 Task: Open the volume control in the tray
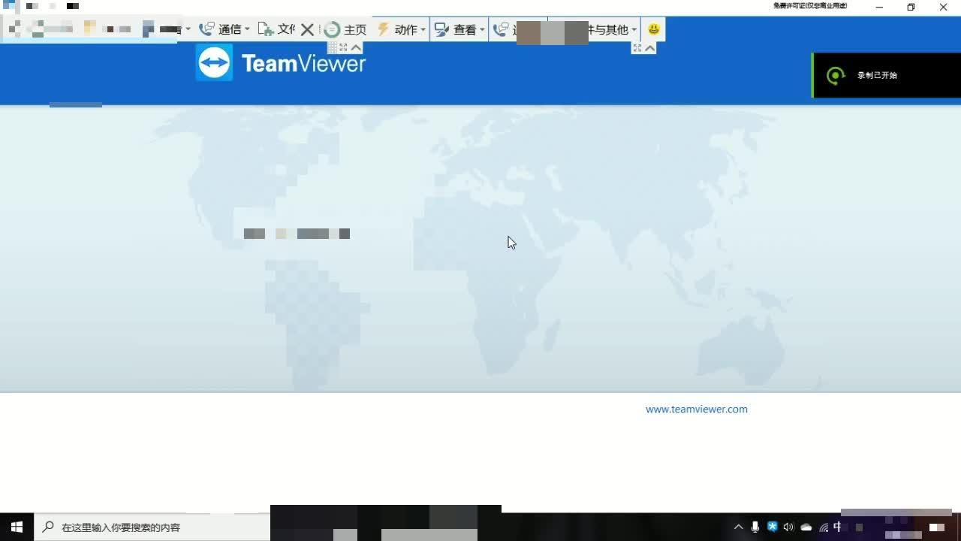tap(788, 527)
